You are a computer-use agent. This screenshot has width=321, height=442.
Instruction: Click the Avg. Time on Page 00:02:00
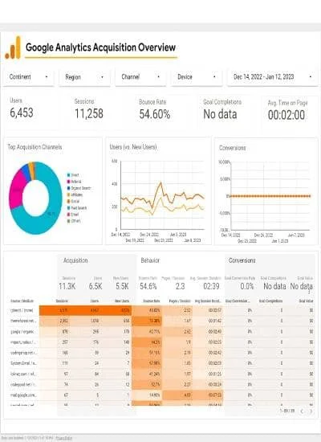(286, 115)
